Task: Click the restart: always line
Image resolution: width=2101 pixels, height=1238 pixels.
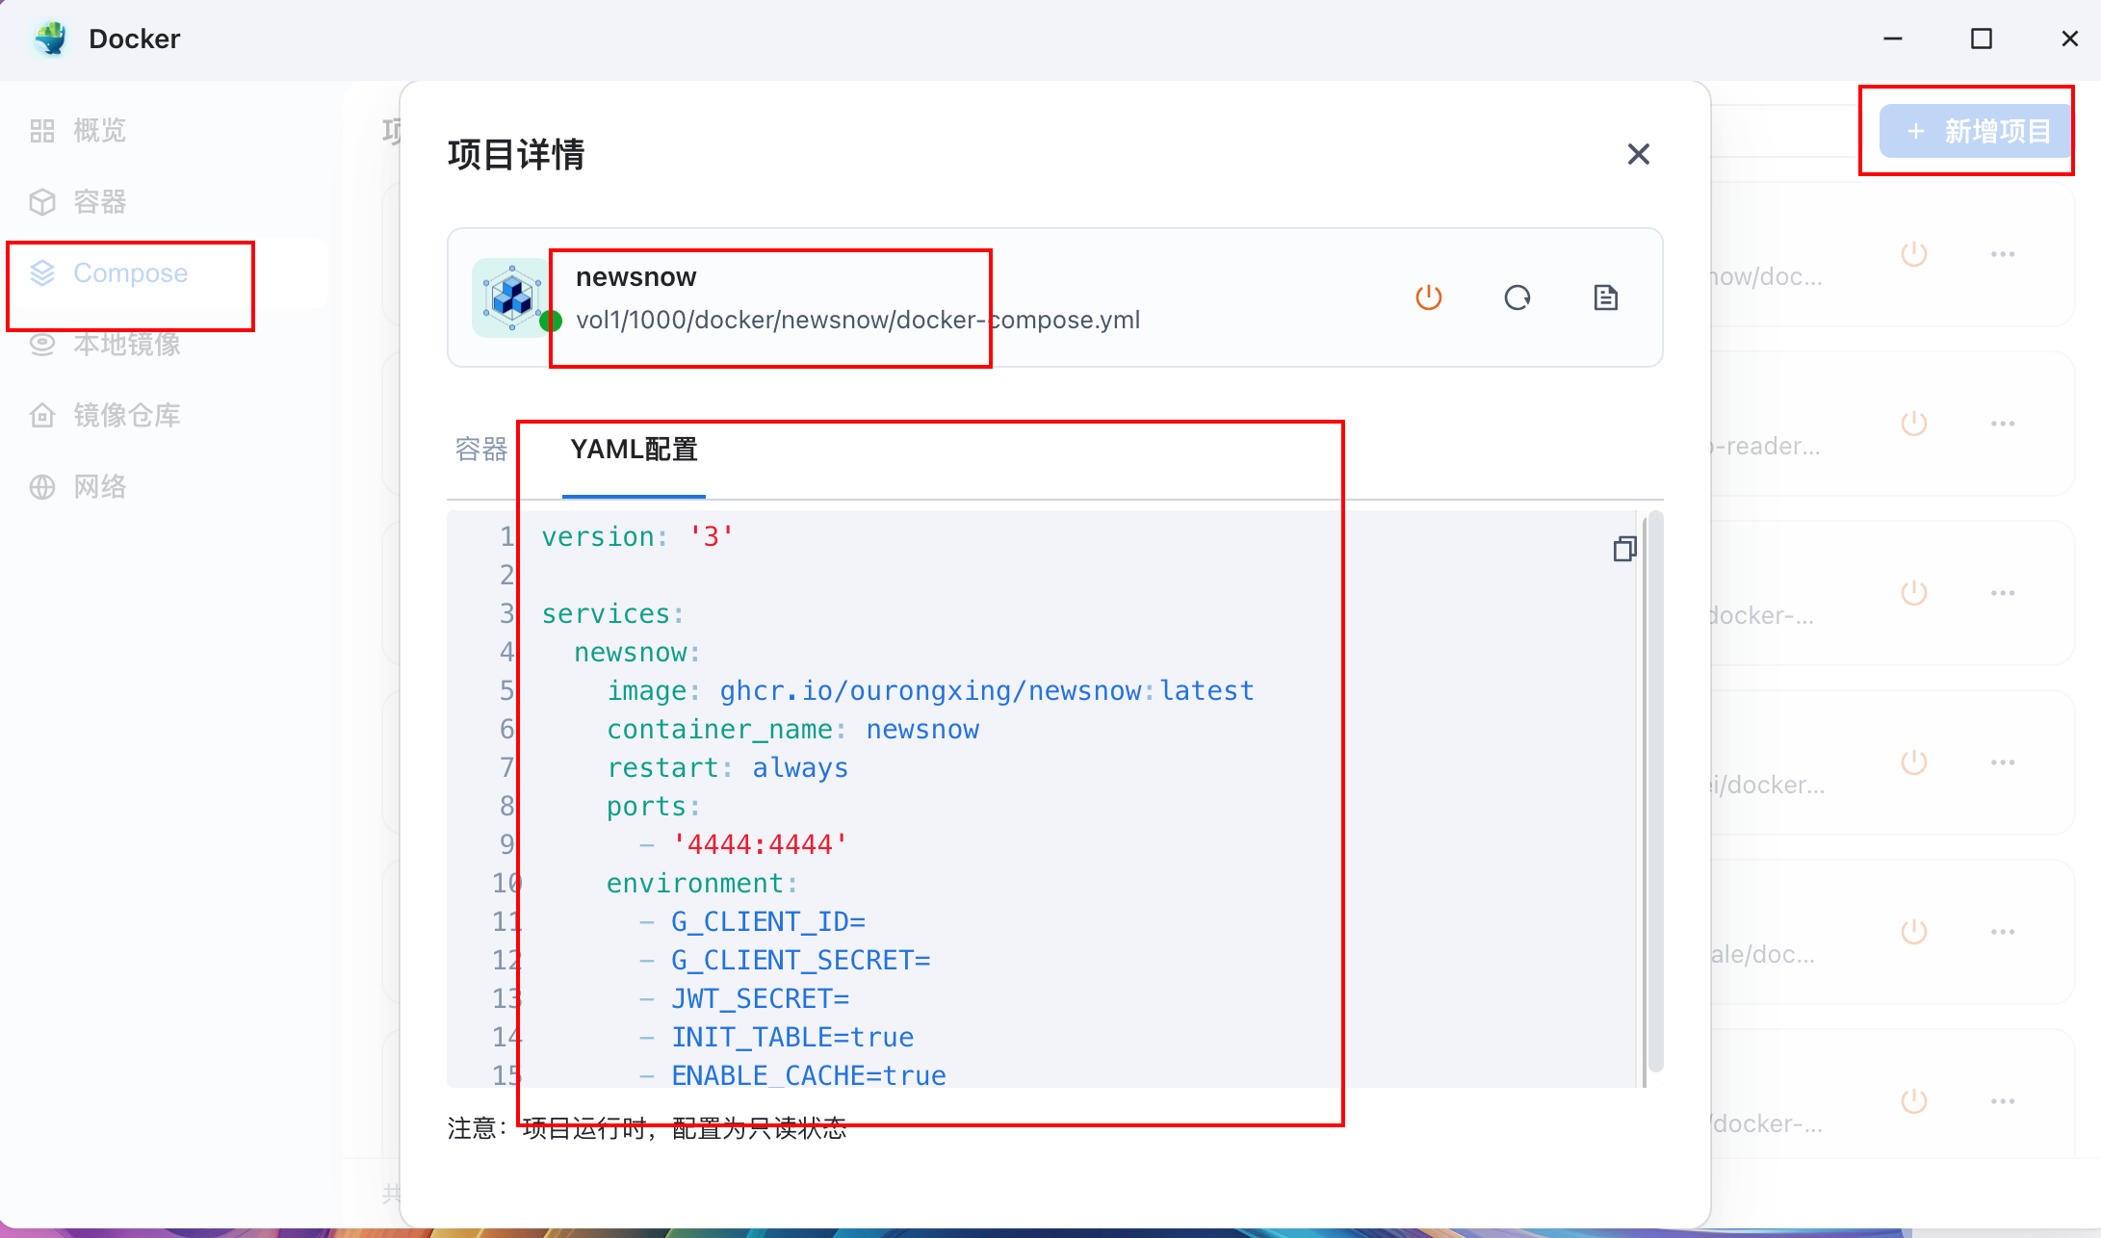Action: [727, 768]
